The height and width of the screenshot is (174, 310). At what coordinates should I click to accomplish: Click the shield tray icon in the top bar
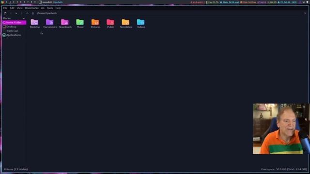(307, 2)
